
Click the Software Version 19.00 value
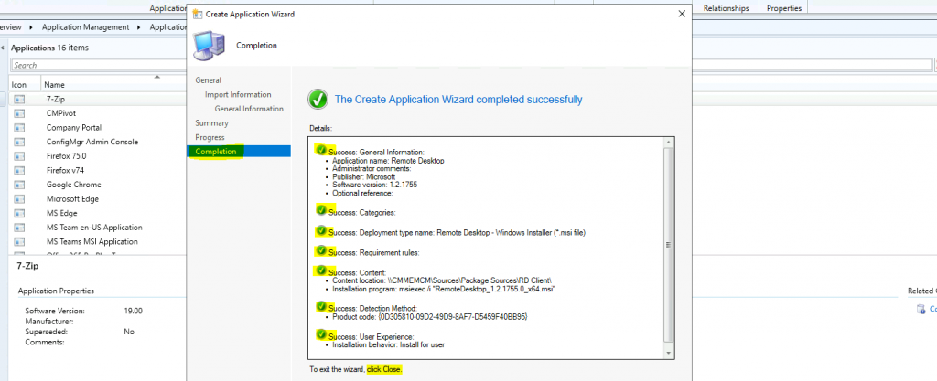pos(134,312)
